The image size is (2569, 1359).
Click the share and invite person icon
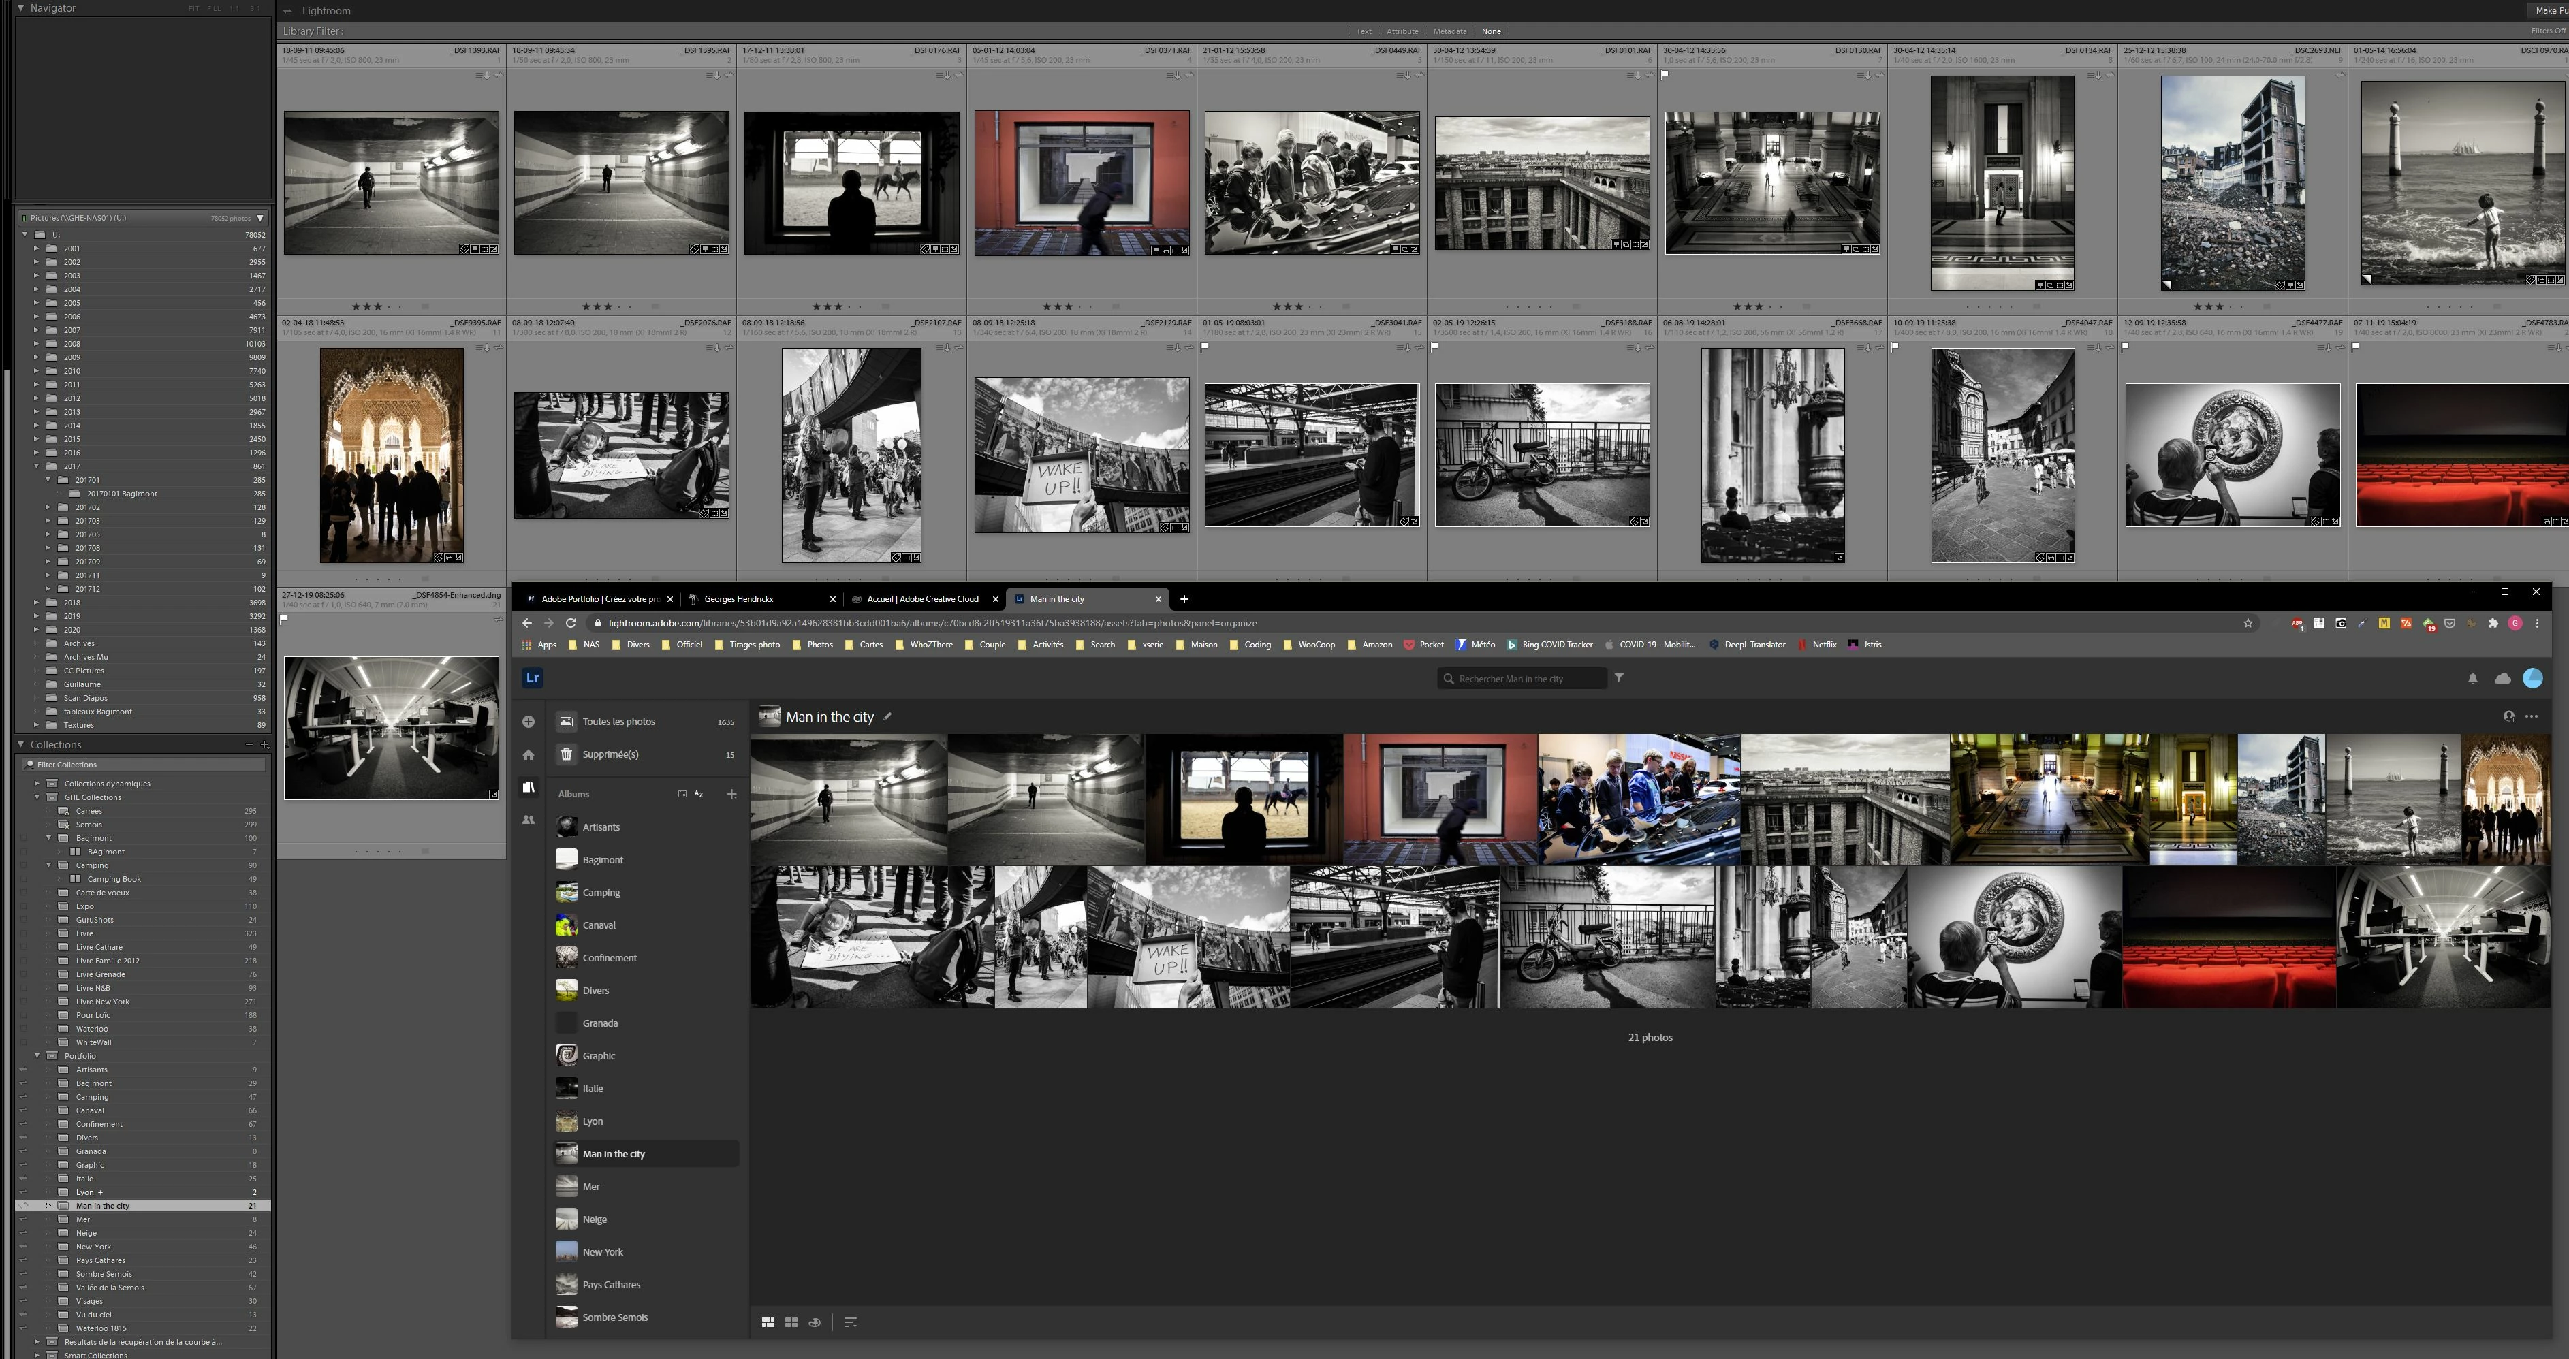click(x=2508, y=716)
